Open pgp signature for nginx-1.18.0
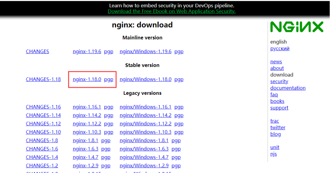This screenshot has width=330, height=173. click(109, 80)
